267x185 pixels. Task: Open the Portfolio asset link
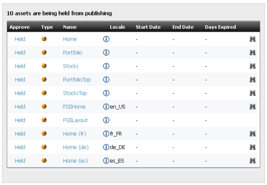pos(73,52)
